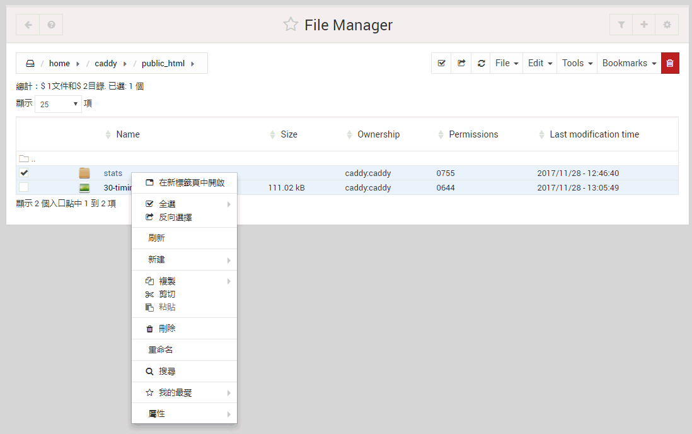Expand the home breadcrumb arrow
The height and width of the screenshot is (434, 692).
tap(78, 64)
